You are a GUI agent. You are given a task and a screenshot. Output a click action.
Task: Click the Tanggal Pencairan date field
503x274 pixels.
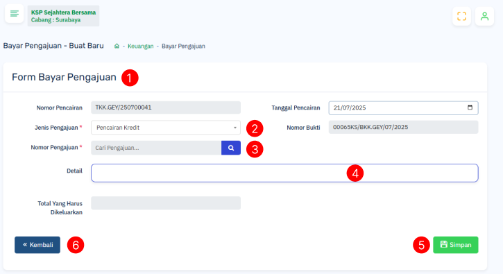tap(403, 108)
